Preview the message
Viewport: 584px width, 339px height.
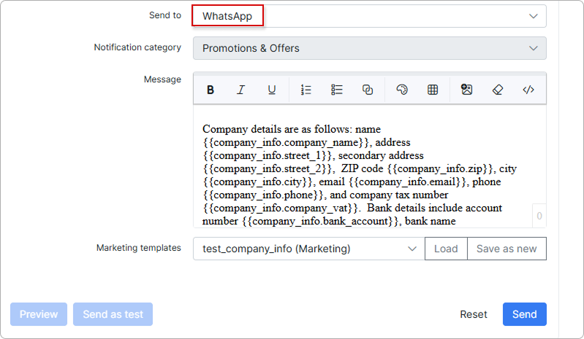point(39,314)
